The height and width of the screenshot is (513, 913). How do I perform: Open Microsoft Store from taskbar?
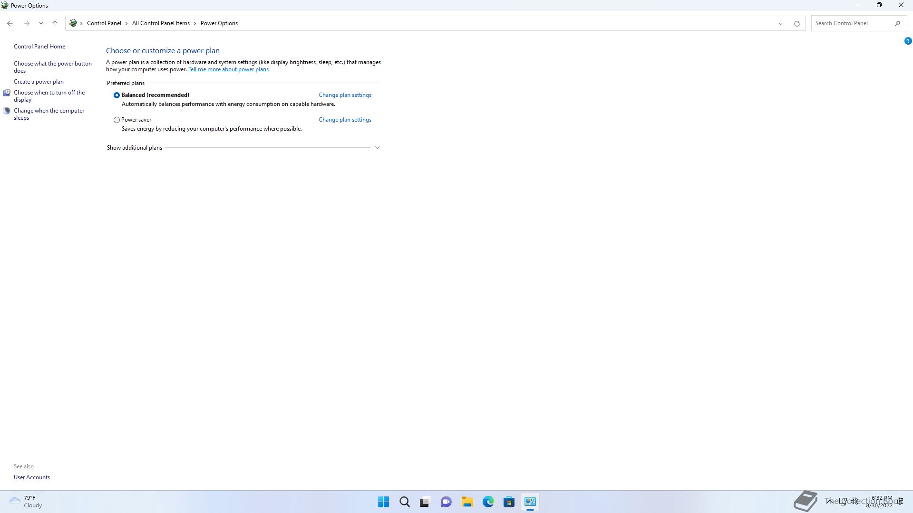coord(509,502)
